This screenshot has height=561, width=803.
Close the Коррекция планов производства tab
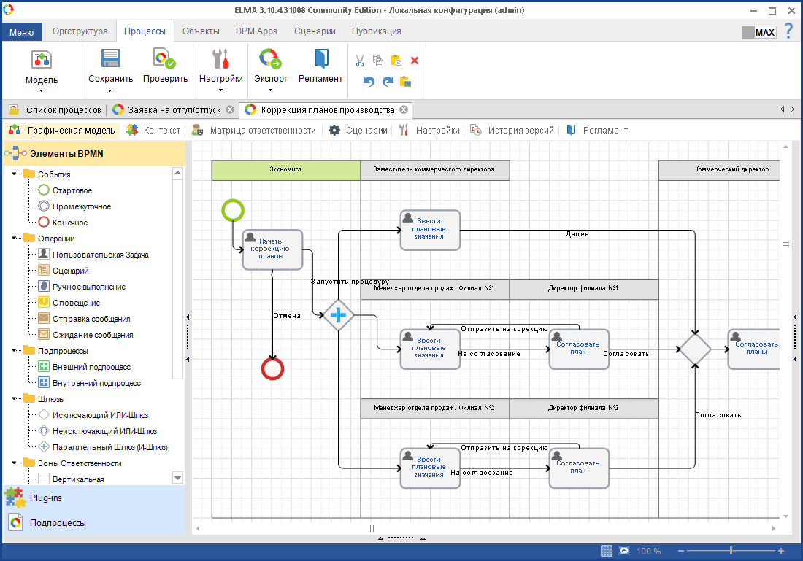coord(404,109)
